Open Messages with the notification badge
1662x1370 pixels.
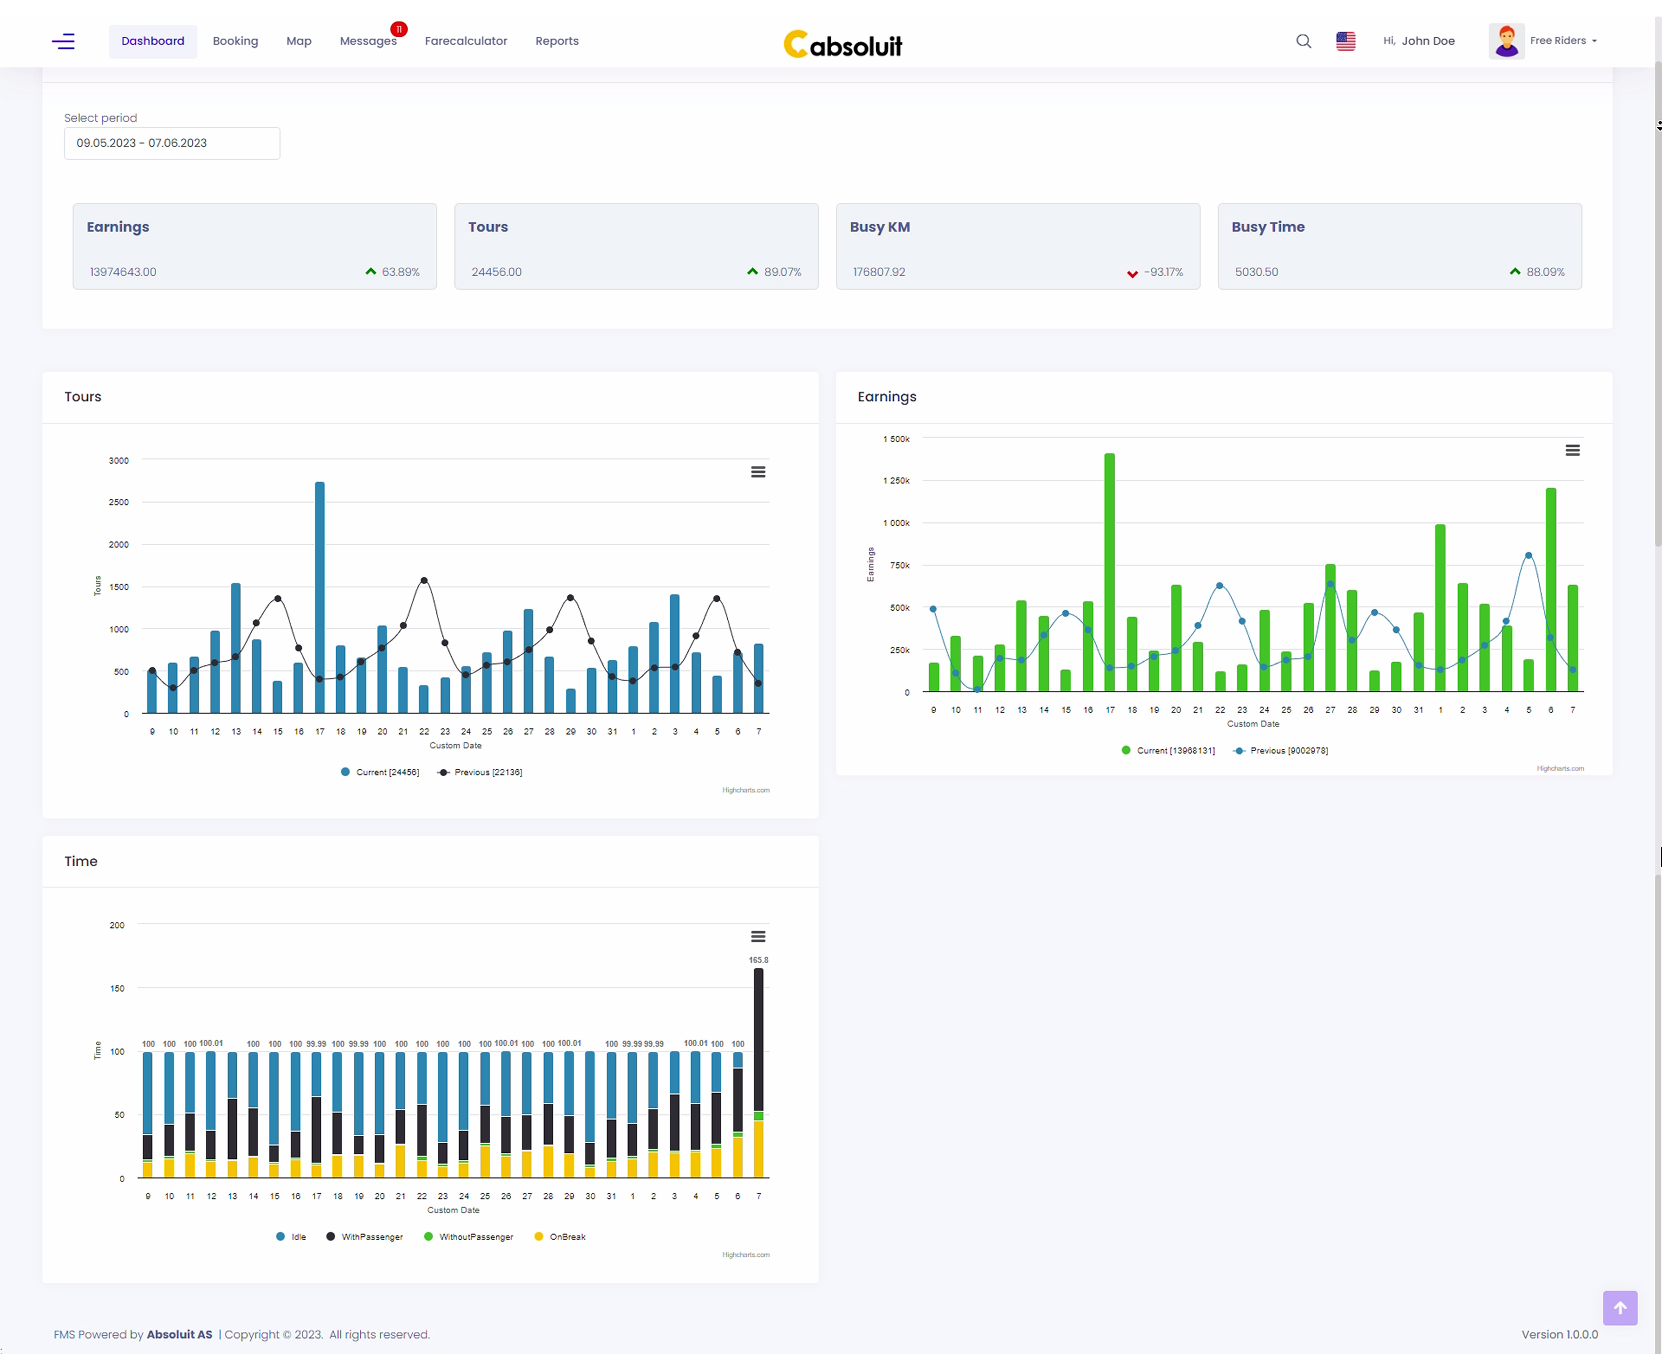tap(368, 41)
